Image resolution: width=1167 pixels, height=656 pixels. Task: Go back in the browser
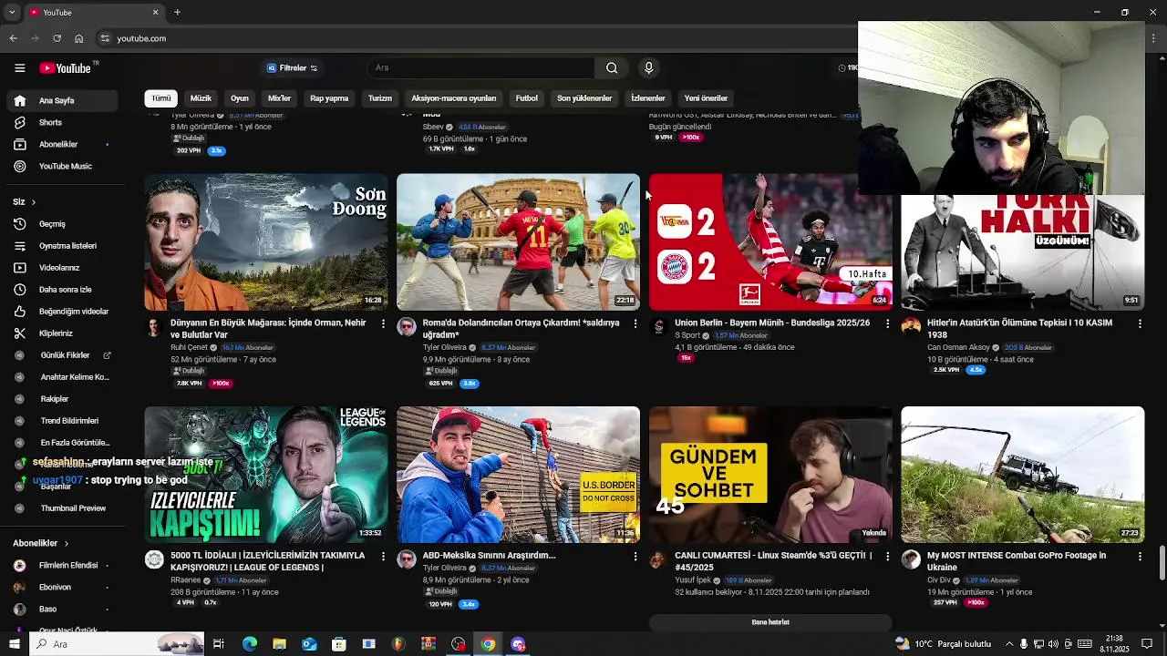point(13,38)
